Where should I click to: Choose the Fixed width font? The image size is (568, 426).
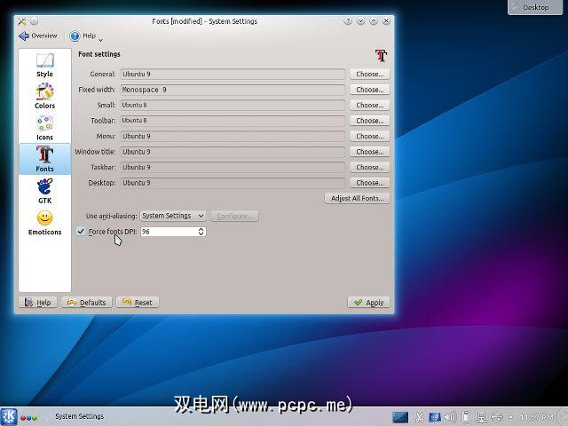[x=369, y=90]
